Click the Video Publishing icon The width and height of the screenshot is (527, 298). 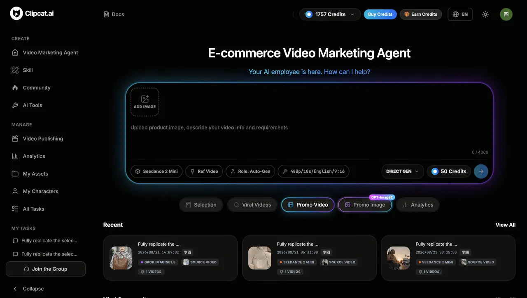pyautogui.click(x=15, y=138)
